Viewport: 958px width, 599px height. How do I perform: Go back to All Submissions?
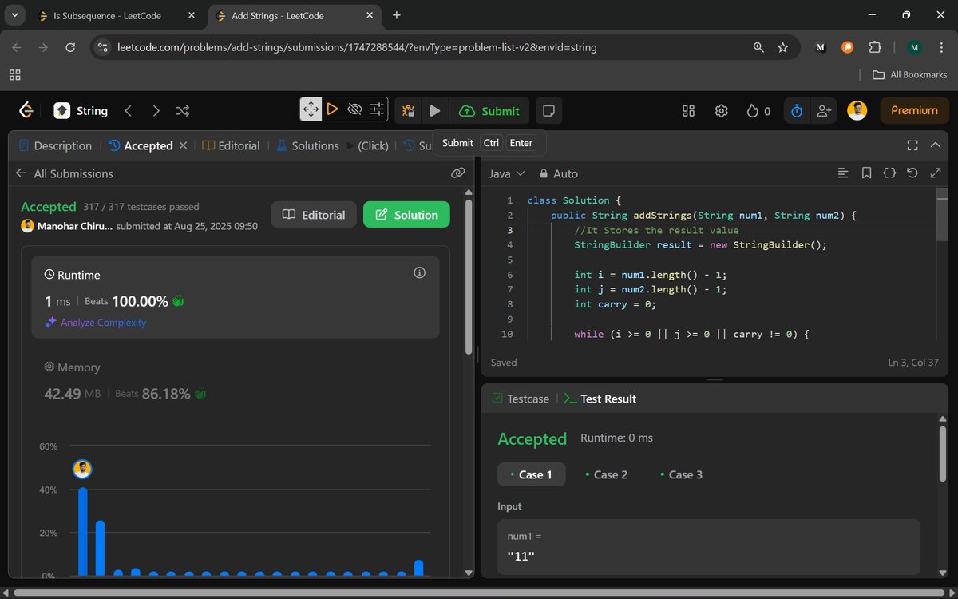coord(64,173)
